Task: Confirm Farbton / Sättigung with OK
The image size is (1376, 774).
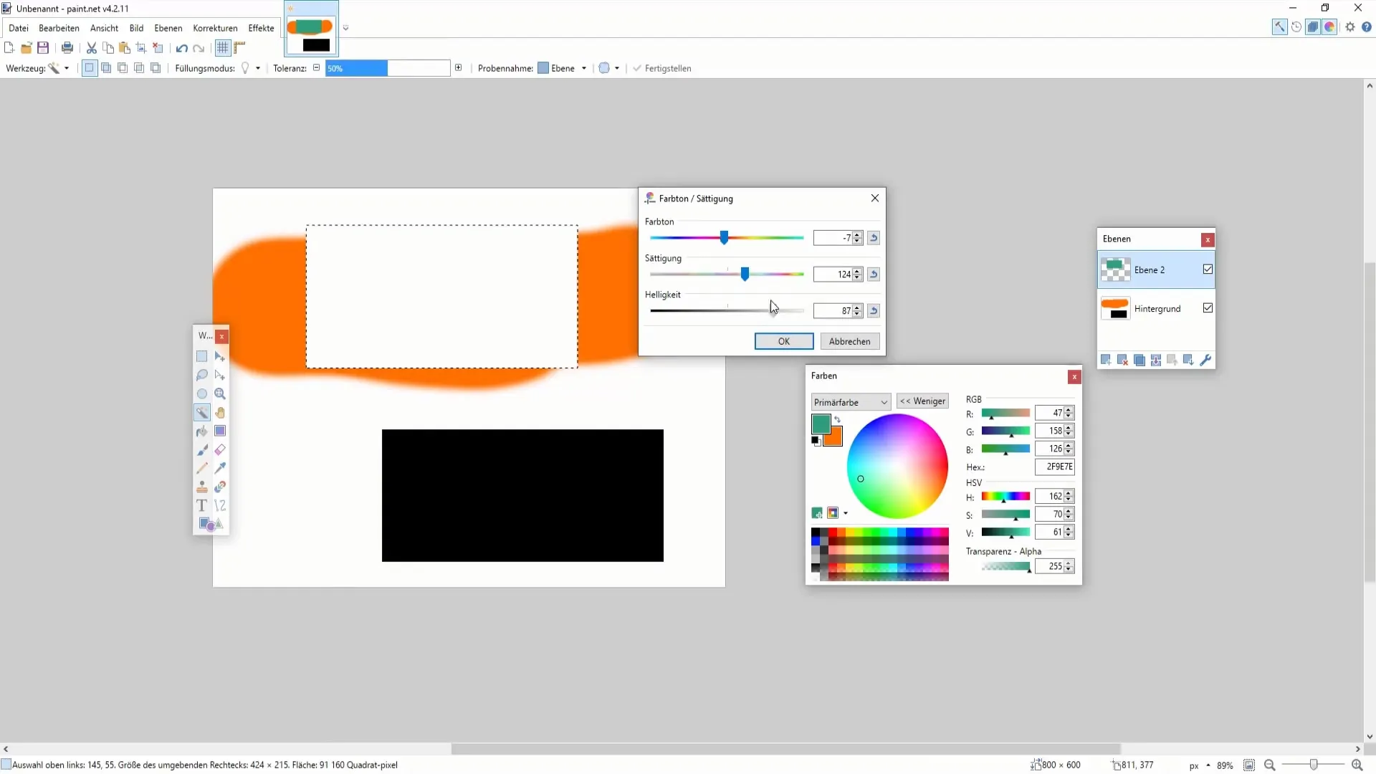Action: coord(784,341)
